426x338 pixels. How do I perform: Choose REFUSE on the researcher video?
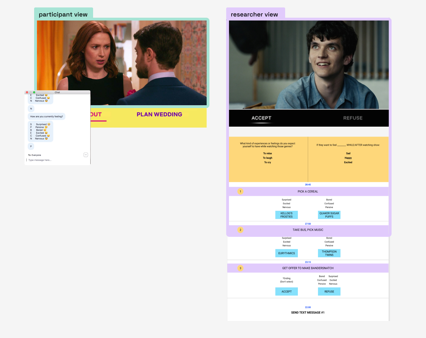(353, 118)
